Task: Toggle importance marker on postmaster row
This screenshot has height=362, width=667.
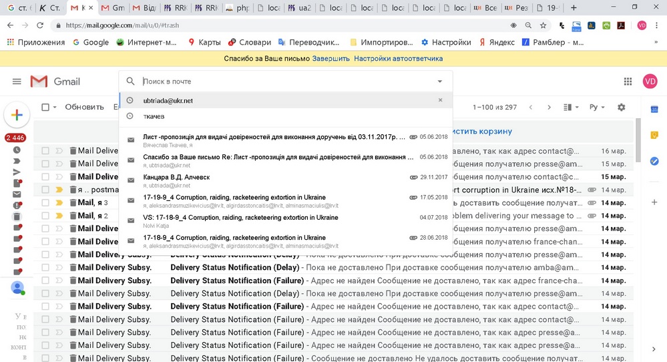Action: click(59, 189)
